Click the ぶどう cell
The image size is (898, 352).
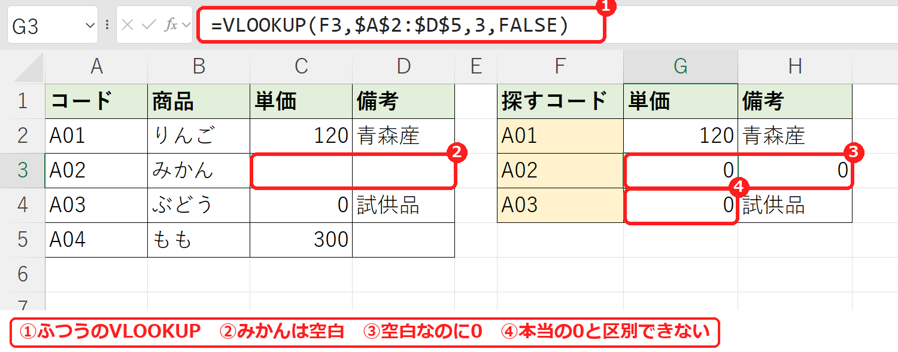[x=199, y=205]
